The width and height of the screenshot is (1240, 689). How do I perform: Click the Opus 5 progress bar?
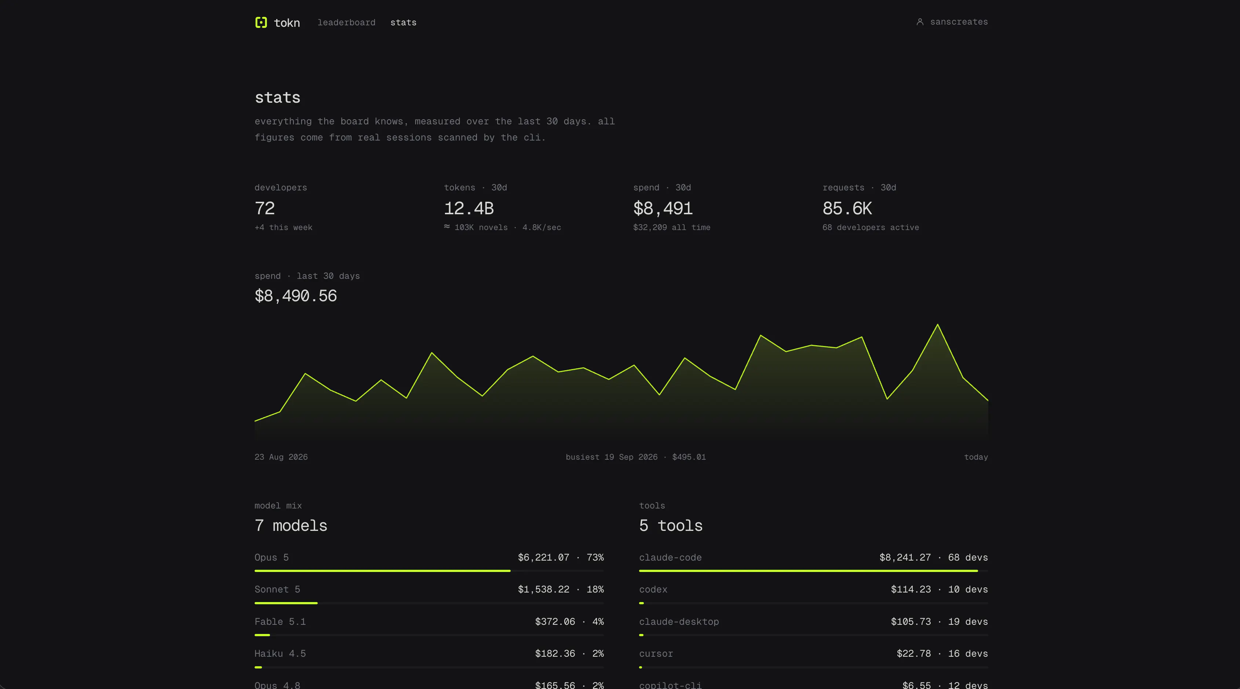pyautogui.click(x=429, y=570)
